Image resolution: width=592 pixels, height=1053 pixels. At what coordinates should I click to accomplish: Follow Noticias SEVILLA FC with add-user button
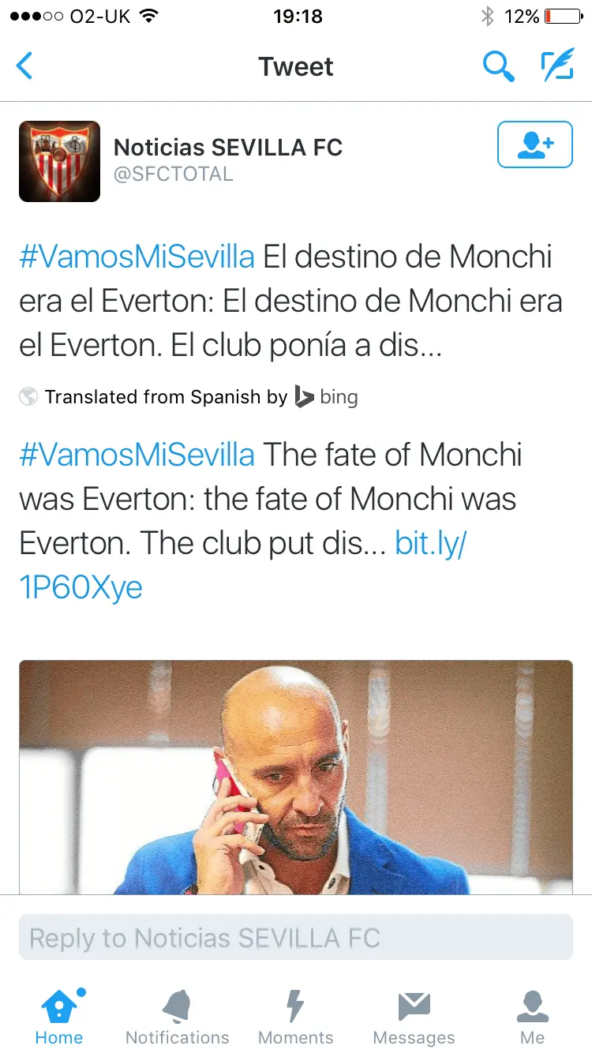[x=534, y=144]
